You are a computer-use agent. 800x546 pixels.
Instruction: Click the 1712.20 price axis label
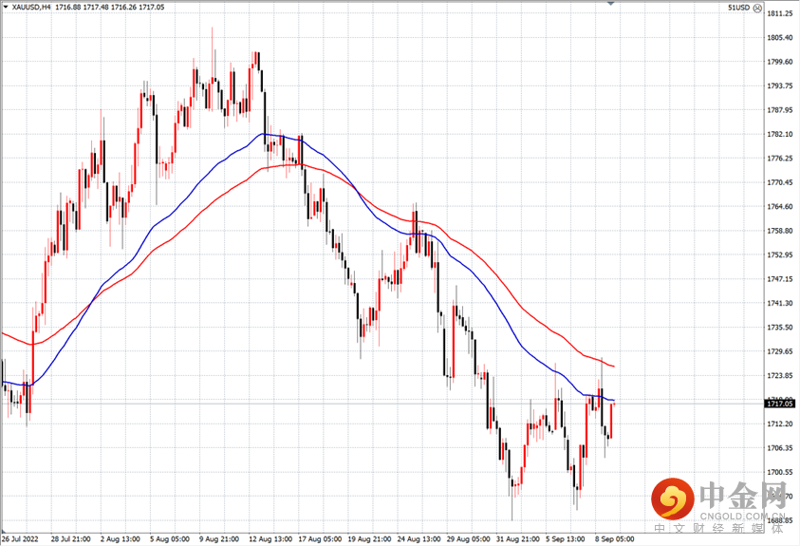tap(779, 424)
